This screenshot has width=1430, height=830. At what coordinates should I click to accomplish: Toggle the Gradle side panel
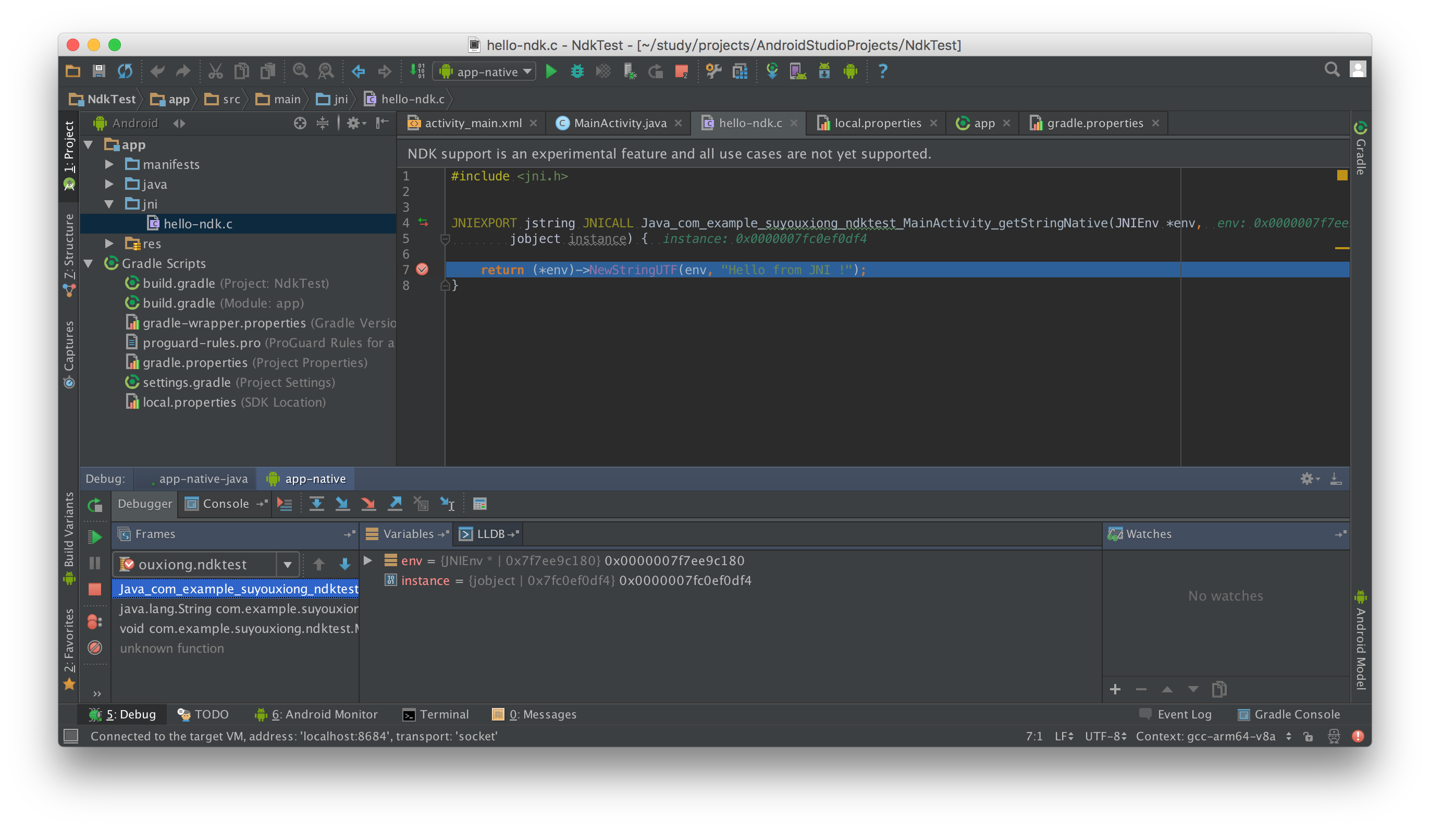(1360, 148)
